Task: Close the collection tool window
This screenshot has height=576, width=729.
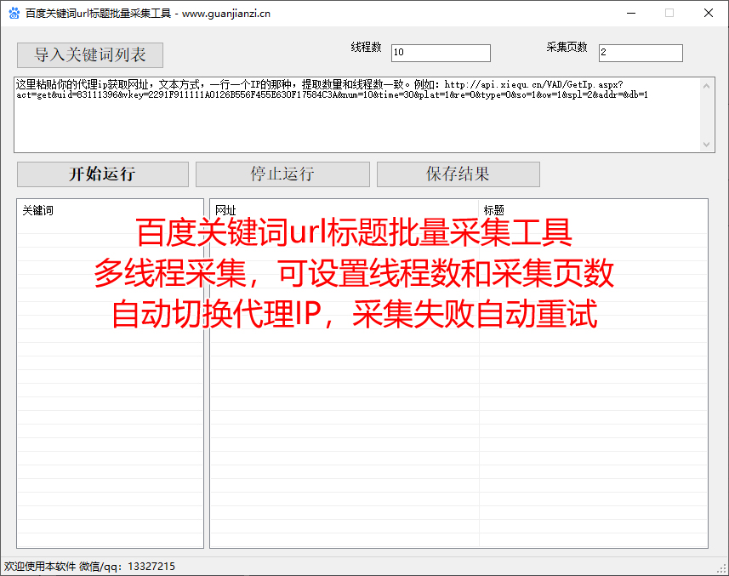Action: (x=708, y=13)
